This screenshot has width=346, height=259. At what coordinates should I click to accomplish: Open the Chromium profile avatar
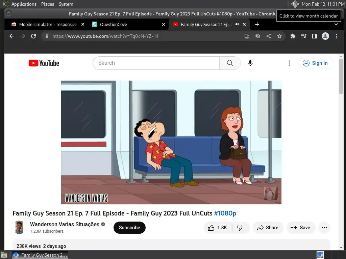(x=325, y=36)
